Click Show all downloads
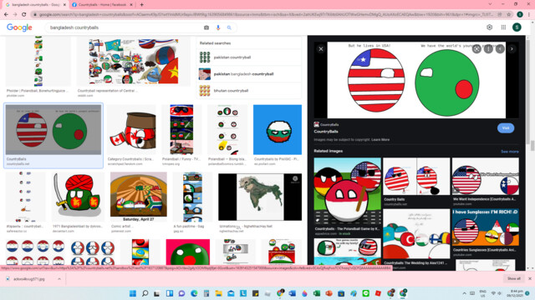Screen dimensions: 535x300 pos(514,278)
